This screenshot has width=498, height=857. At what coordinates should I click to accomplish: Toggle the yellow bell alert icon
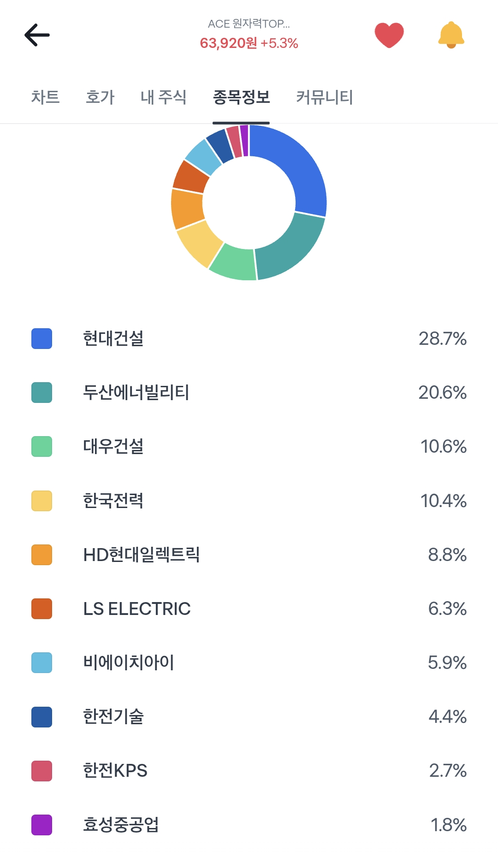pos(451,35)
